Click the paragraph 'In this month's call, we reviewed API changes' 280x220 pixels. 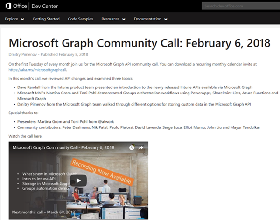(x=71, y=79)
